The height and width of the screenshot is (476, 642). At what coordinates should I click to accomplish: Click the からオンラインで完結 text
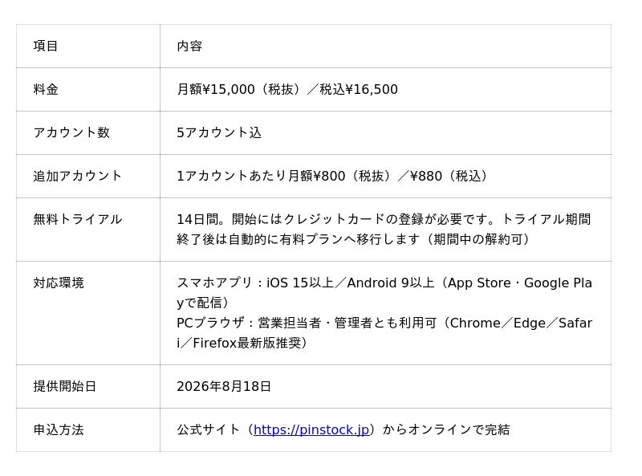(x=446, y=429)
